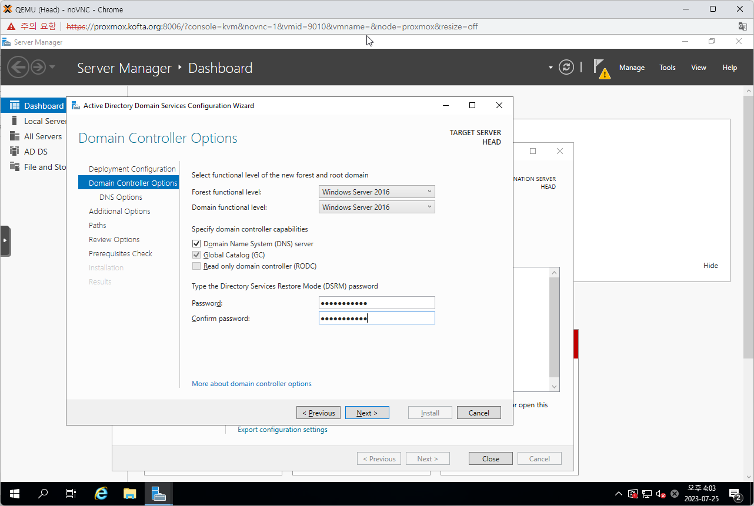Expand the Domain functional level dropdown

tap(376, 207)
